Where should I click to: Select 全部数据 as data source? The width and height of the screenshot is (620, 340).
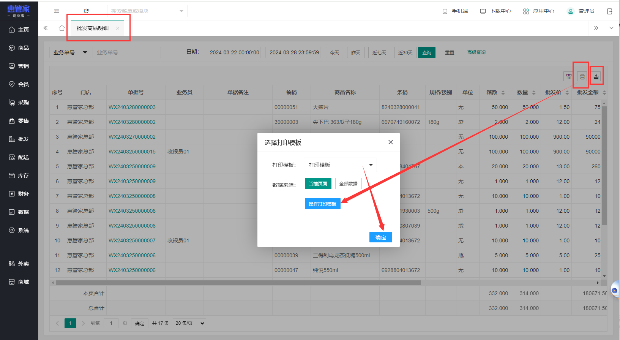pos(348,183)
